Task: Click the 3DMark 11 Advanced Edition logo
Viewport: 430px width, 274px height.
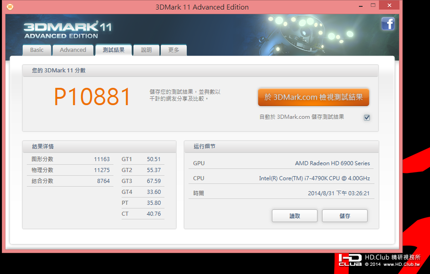Action: (67, 30)
